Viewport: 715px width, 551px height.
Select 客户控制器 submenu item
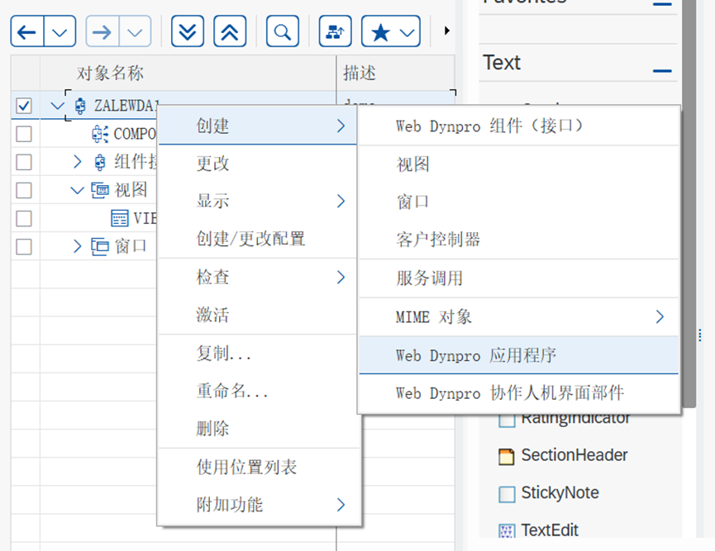518,240
